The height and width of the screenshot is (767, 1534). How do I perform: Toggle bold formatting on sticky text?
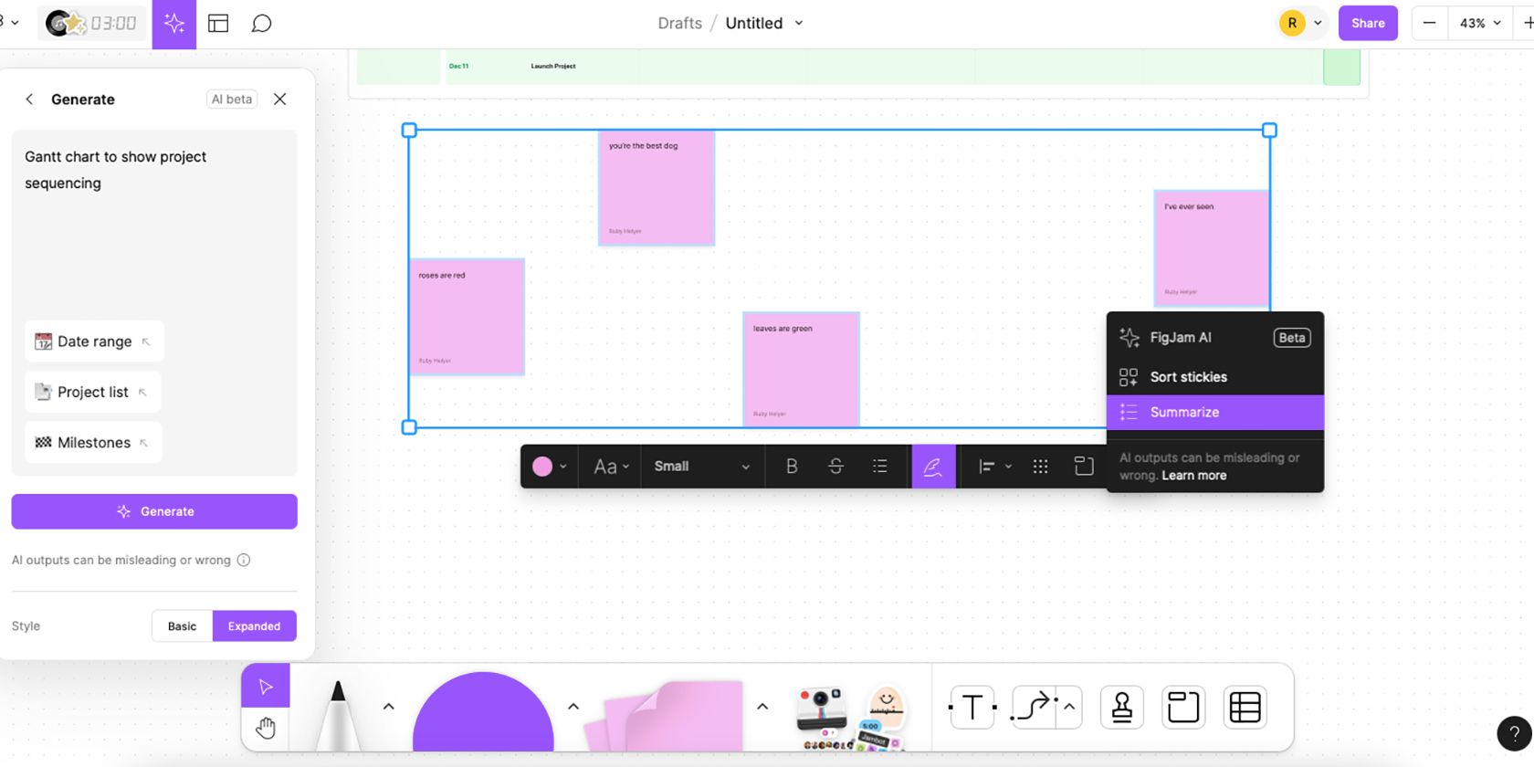(x=792, y=467)
